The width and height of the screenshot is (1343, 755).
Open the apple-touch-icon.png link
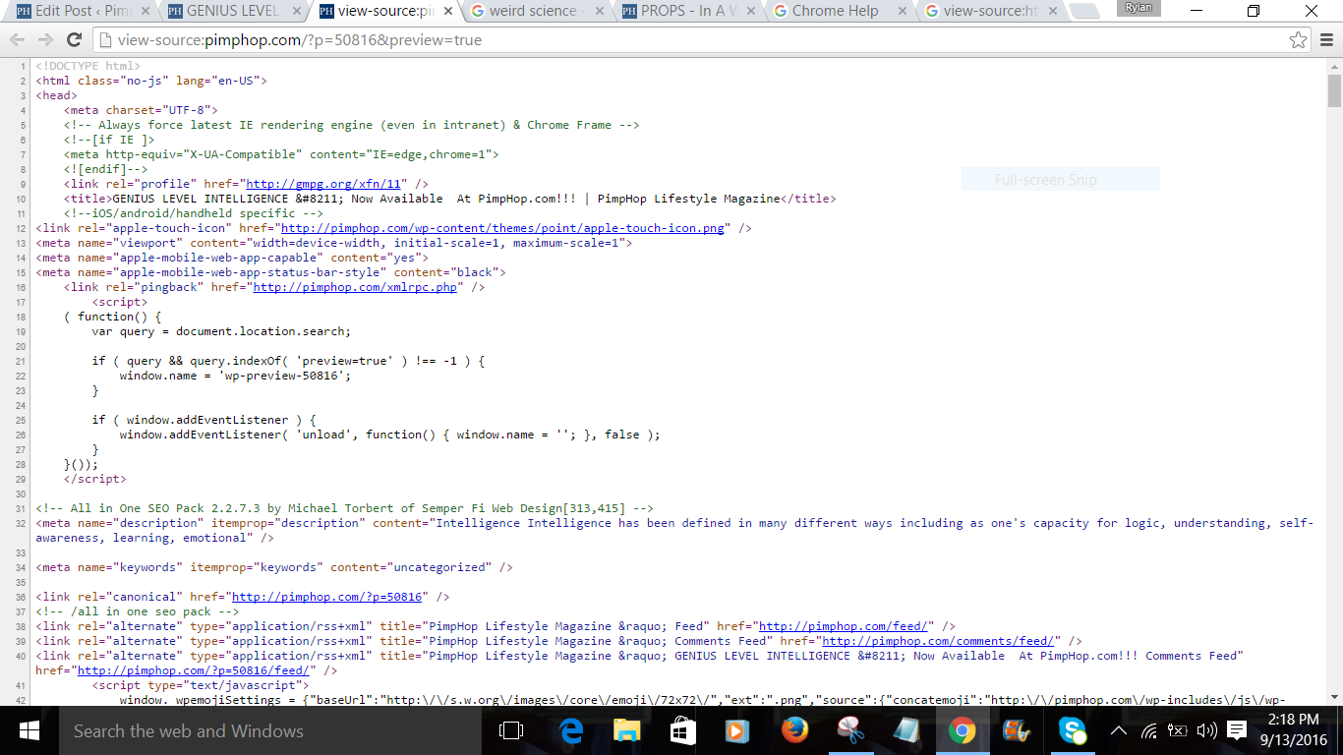click(502, 228)
